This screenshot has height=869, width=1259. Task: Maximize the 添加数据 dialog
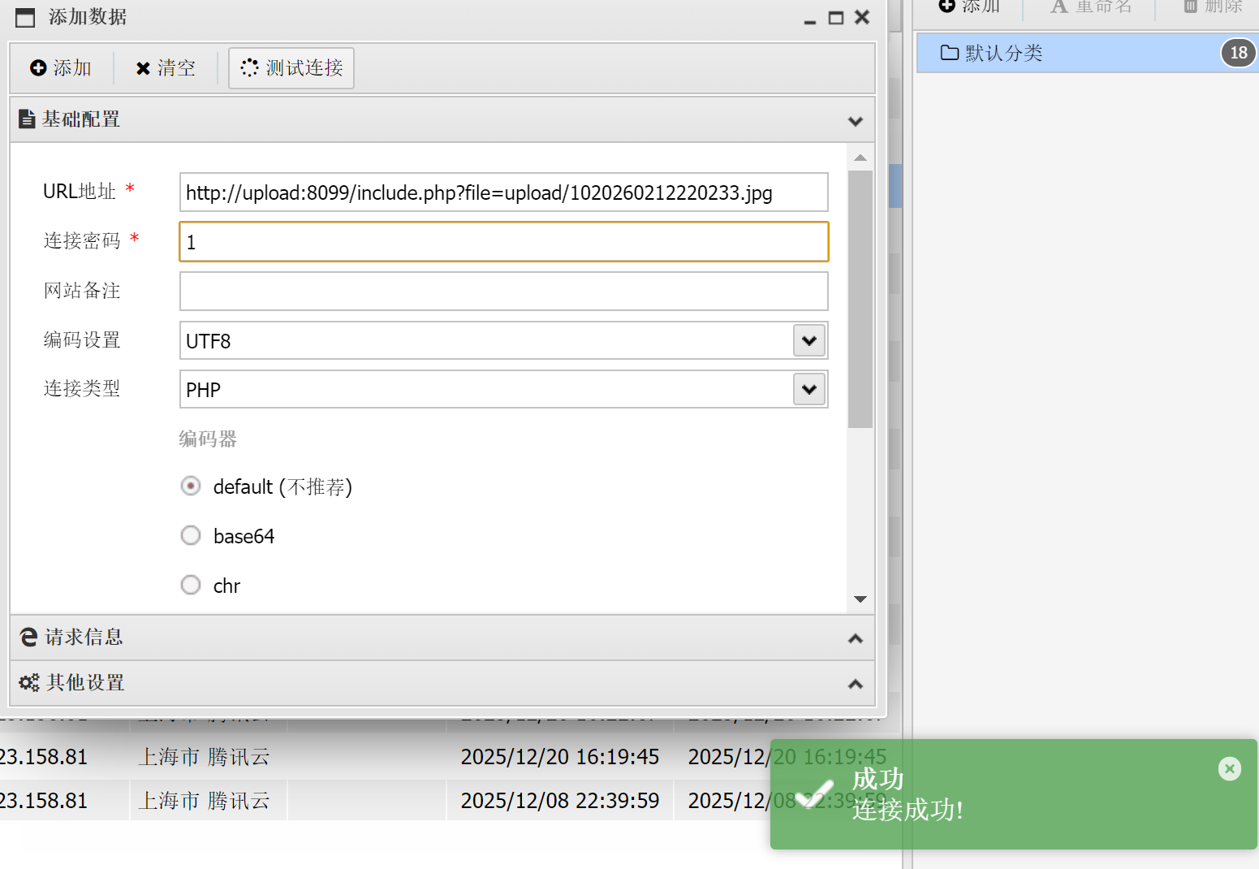coord(836,18)
